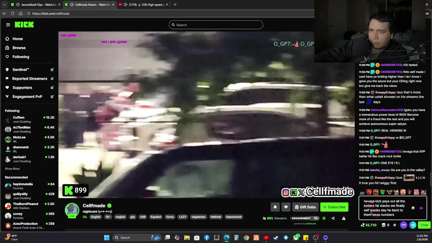This screenshot has height=243, width=432.
Task: Open quillysilly recommended channel
Action: point(29,196)
